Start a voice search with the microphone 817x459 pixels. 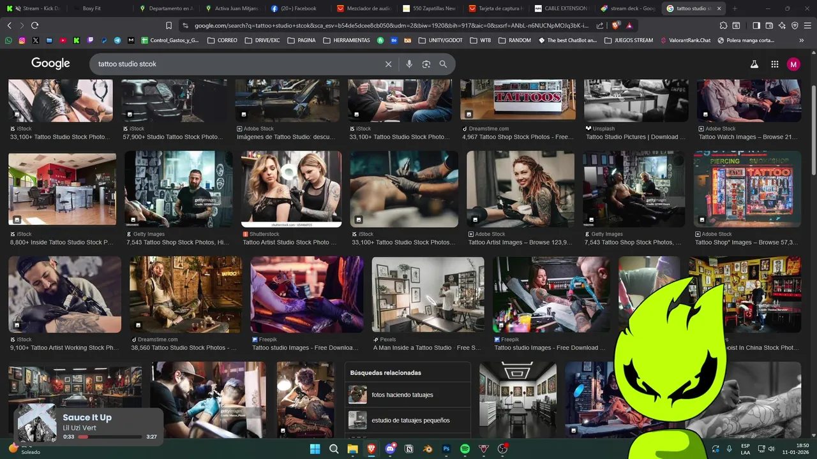coord(409,64)
